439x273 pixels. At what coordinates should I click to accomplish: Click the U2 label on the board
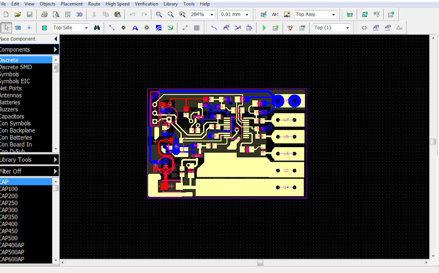coord(286,170)
